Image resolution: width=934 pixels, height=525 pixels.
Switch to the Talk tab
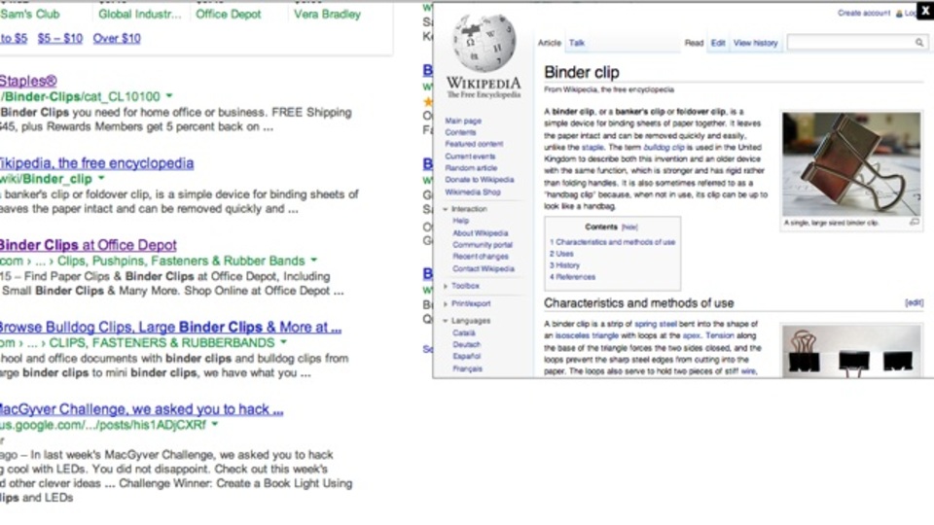click(x=577, y=43)
